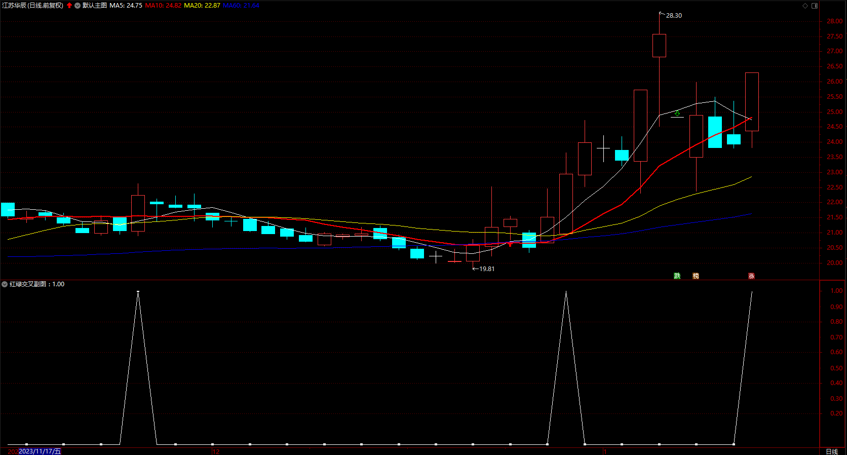Click the 12 month marker on time axis

tap(216, 451)
